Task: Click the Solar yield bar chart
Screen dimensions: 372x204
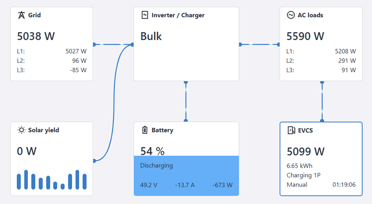Action: click(x=51, y=180)
